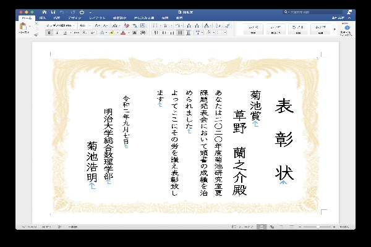Toggle show paragraph marks button
Screen dimensions: 371x247
228,25
